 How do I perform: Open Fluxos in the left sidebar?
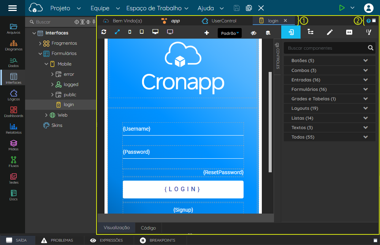tap(14, 162)
